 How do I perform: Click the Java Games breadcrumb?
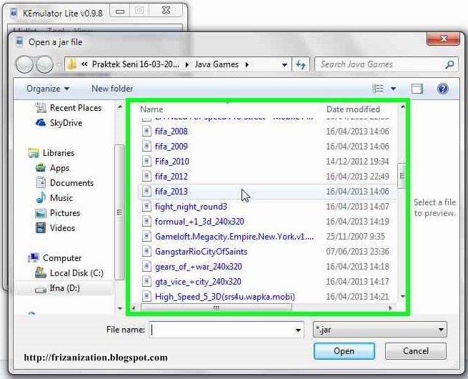click(x=216, y=64)
